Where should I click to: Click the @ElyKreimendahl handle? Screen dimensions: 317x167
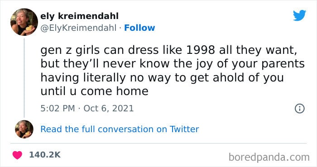(78, 28)
